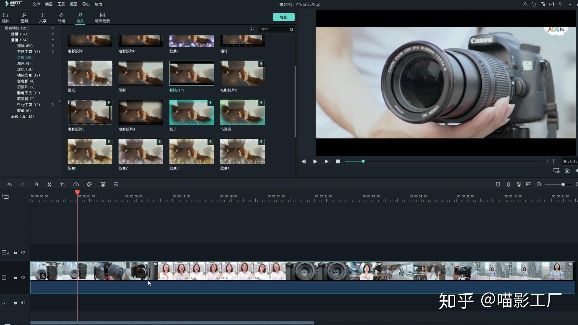Open the 视图 menu
This screenshot has width=578, height=325.
(x=73, y=4)
